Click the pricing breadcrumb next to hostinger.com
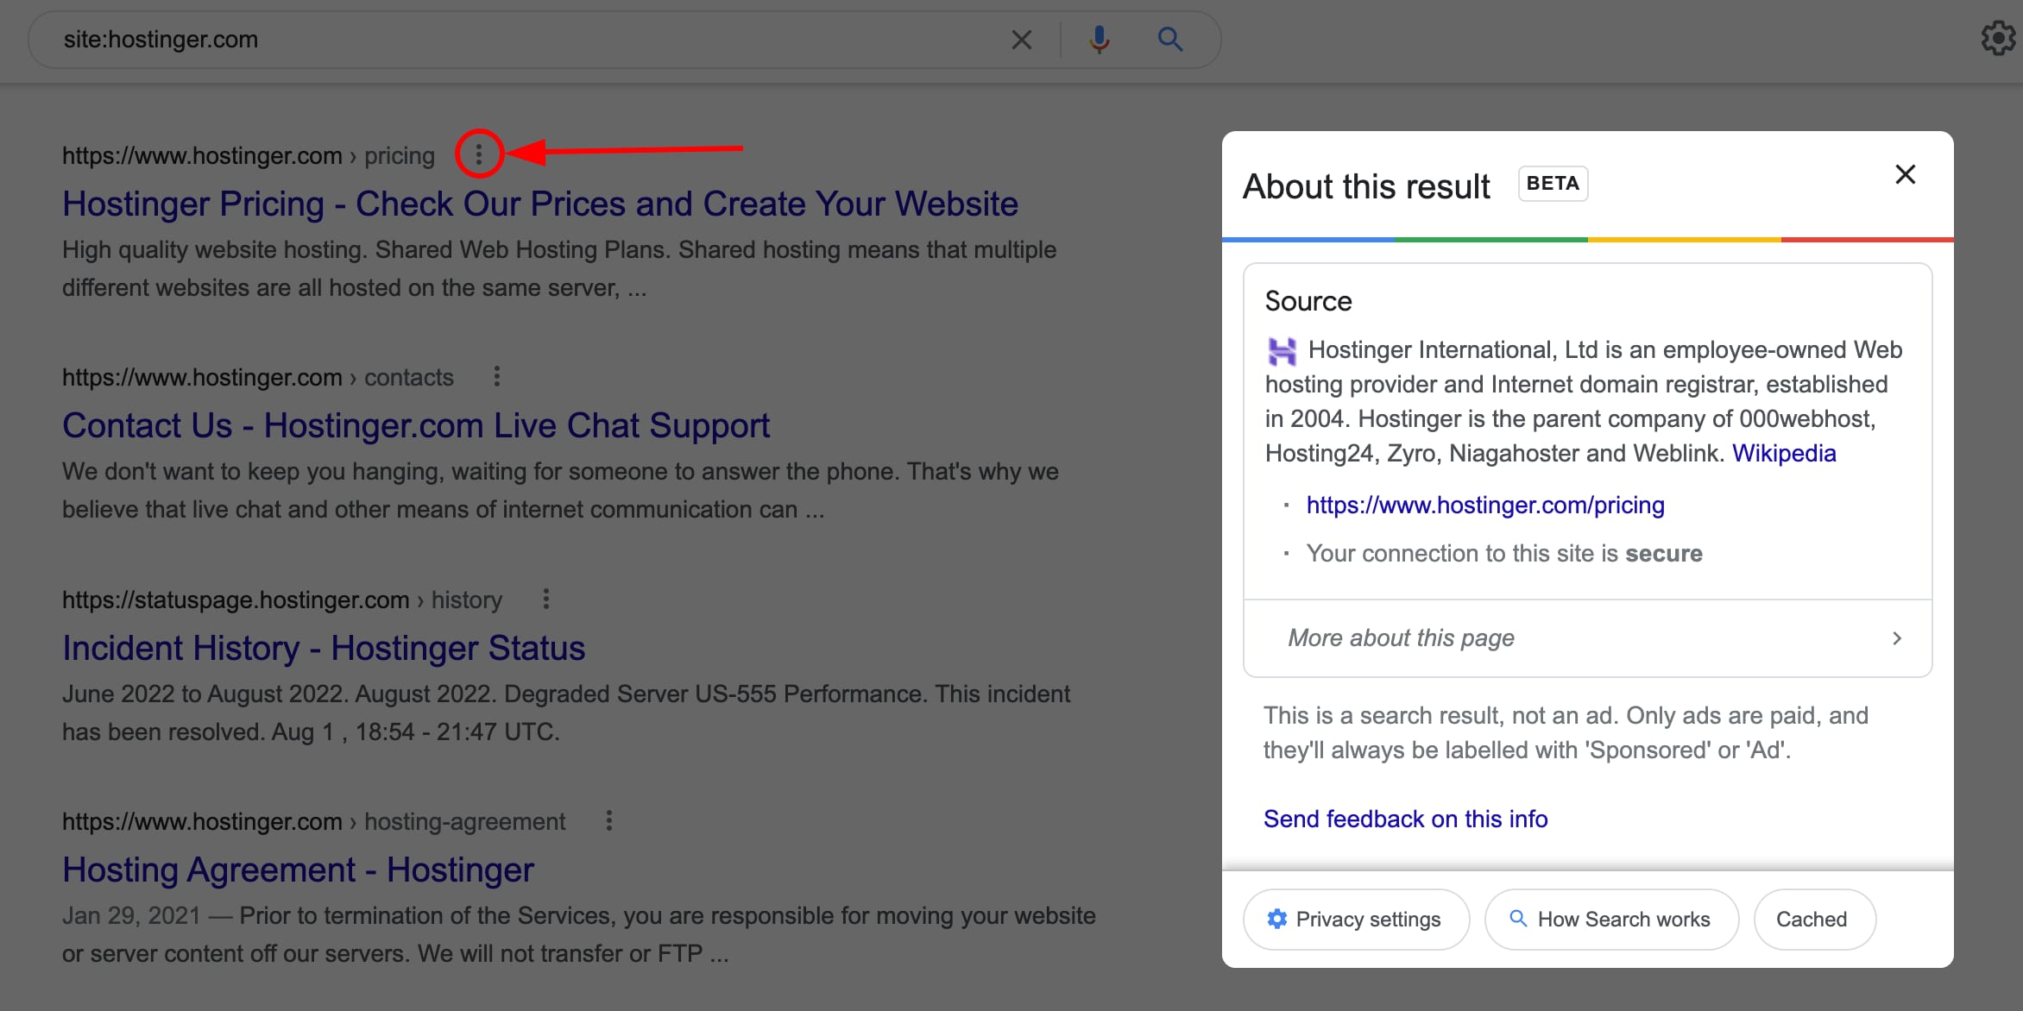 point(400,155)
